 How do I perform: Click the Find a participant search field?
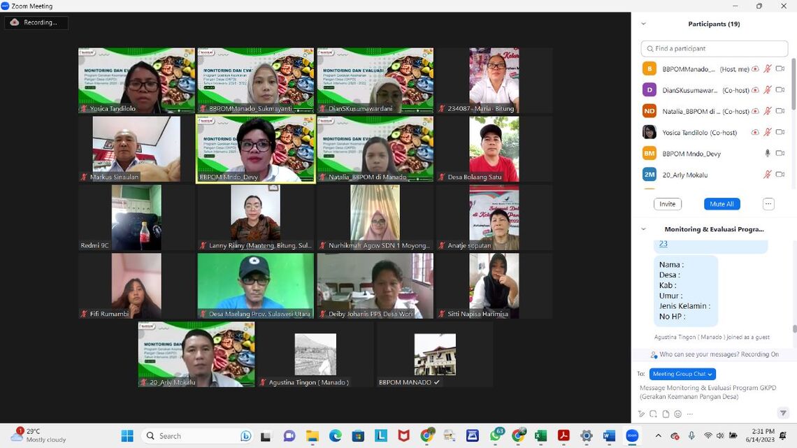(x=714, y=49)
